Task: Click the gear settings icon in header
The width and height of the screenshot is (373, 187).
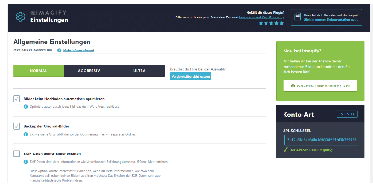Action: (x=20, y=17)
